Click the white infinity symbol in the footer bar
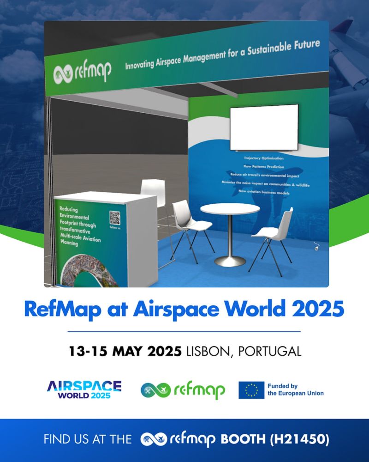The width and height of the screenshot is (369, 462). pyautogui.click(x=154, y=439)
